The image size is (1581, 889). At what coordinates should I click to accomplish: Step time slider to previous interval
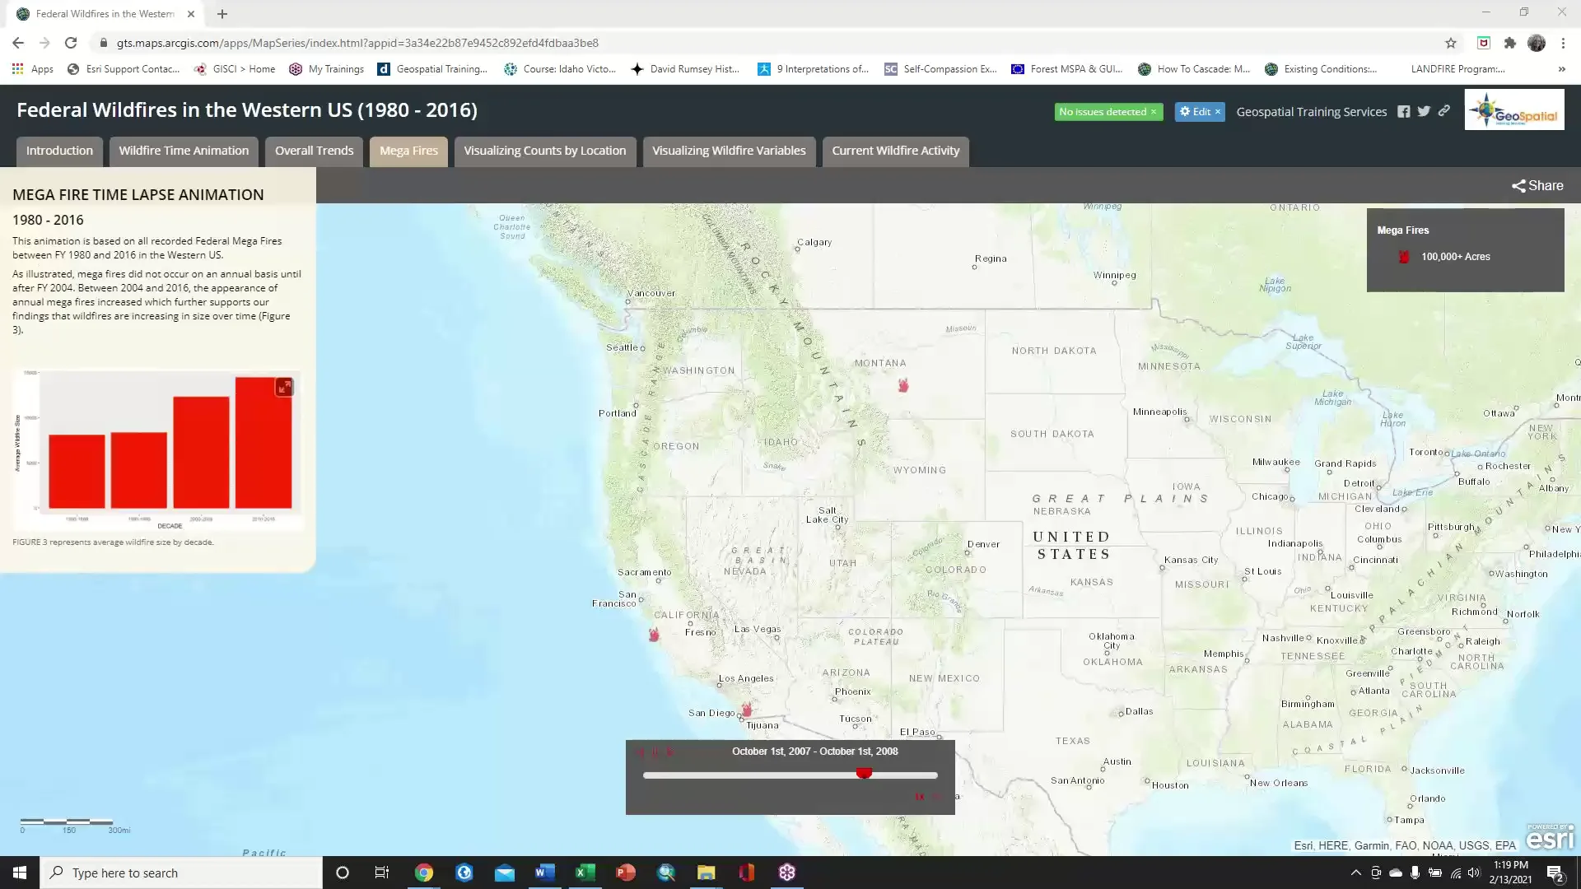pyautogui.click(x=641, y=752)
